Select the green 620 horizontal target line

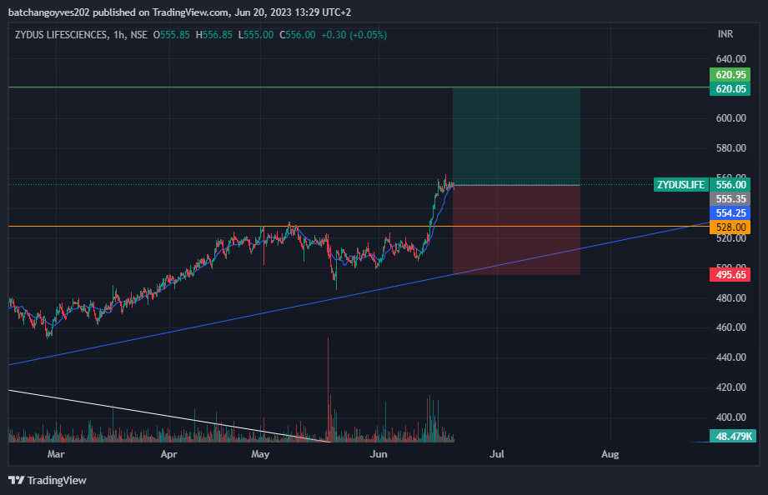(x=359, y=87)
